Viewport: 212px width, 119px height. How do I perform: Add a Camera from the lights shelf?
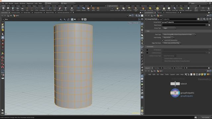pos(112,9)
